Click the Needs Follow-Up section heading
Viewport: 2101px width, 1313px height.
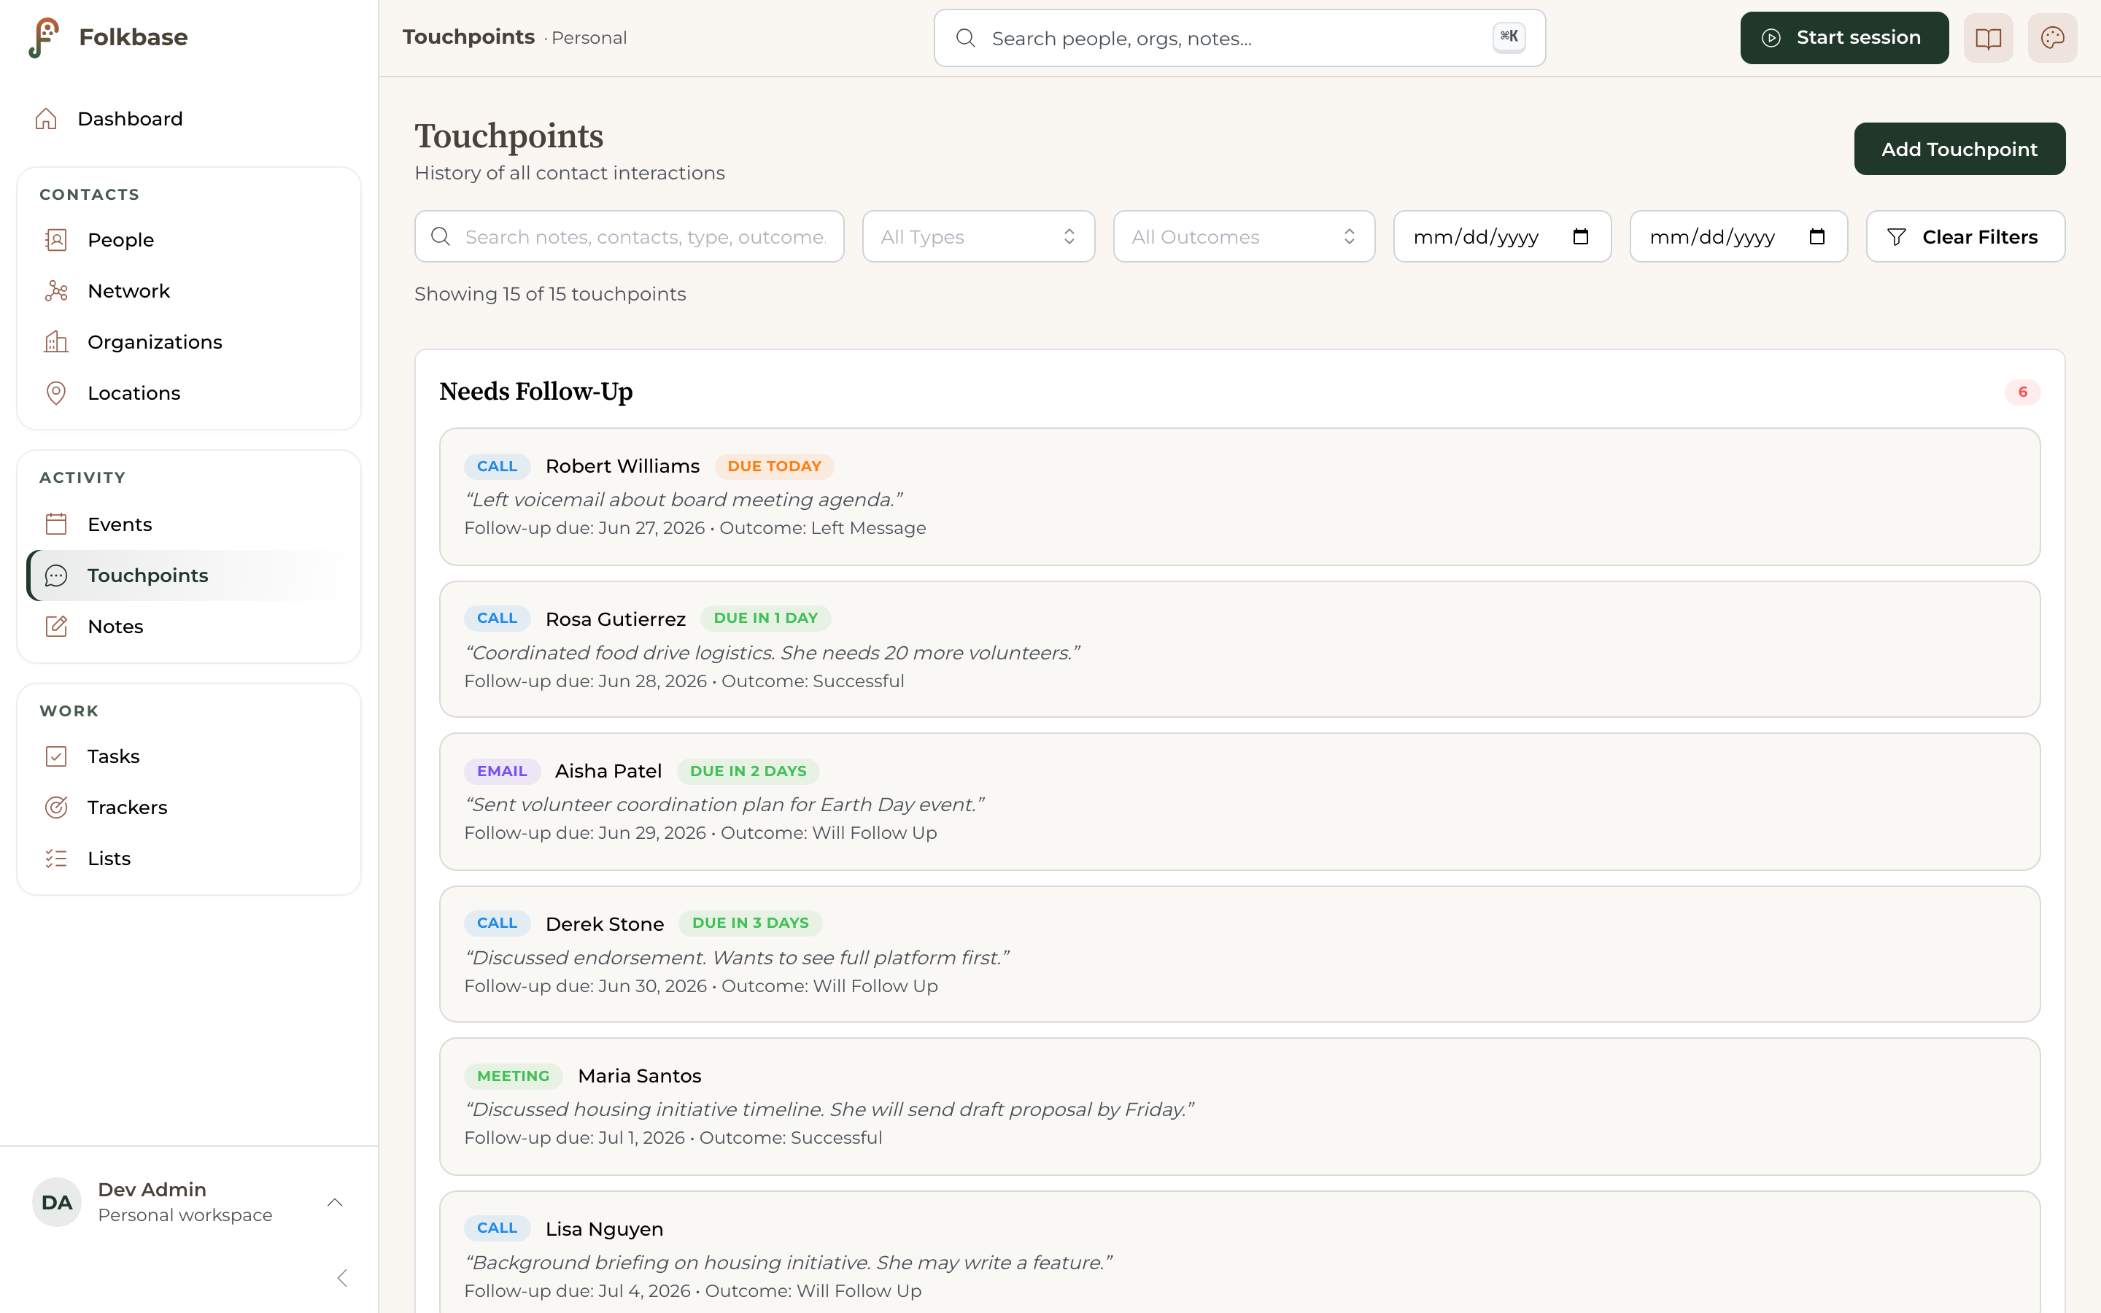(535, 392)
